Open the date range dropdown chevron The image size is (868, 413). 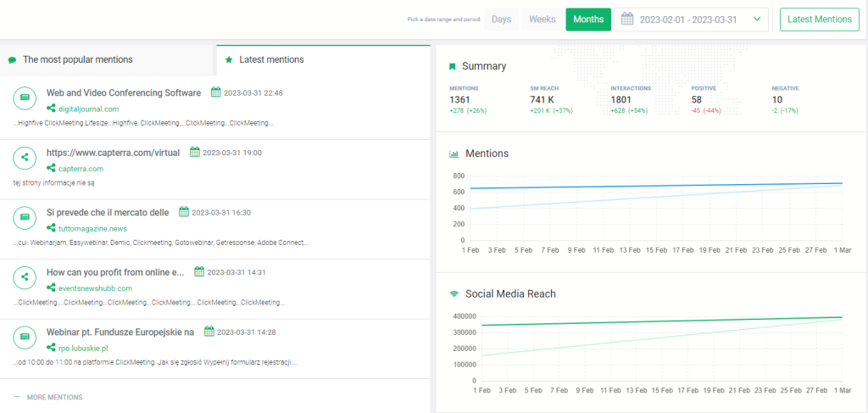point(757,20)
